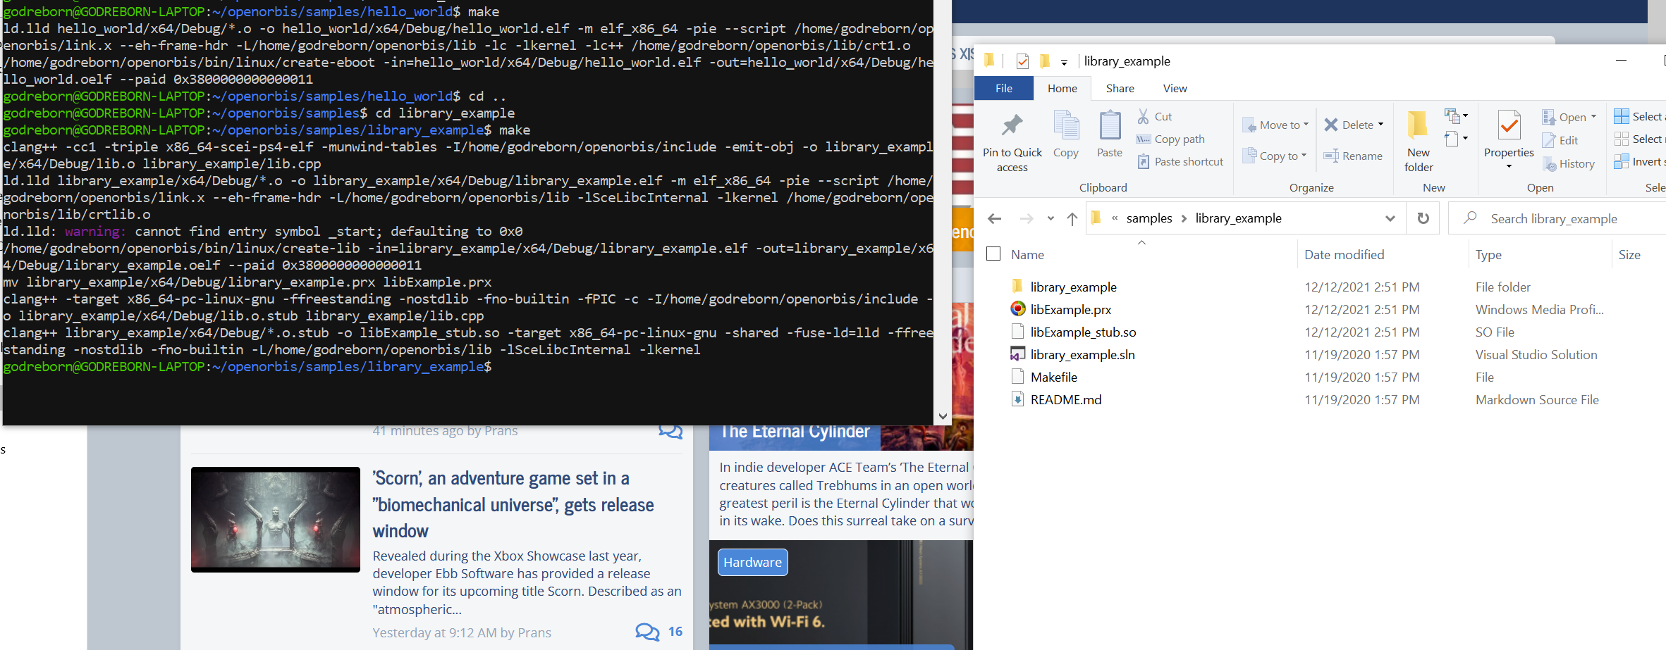This screenshot has height=650, width=1666.
Task: Open the File tab
Action: click(1004, 88)
